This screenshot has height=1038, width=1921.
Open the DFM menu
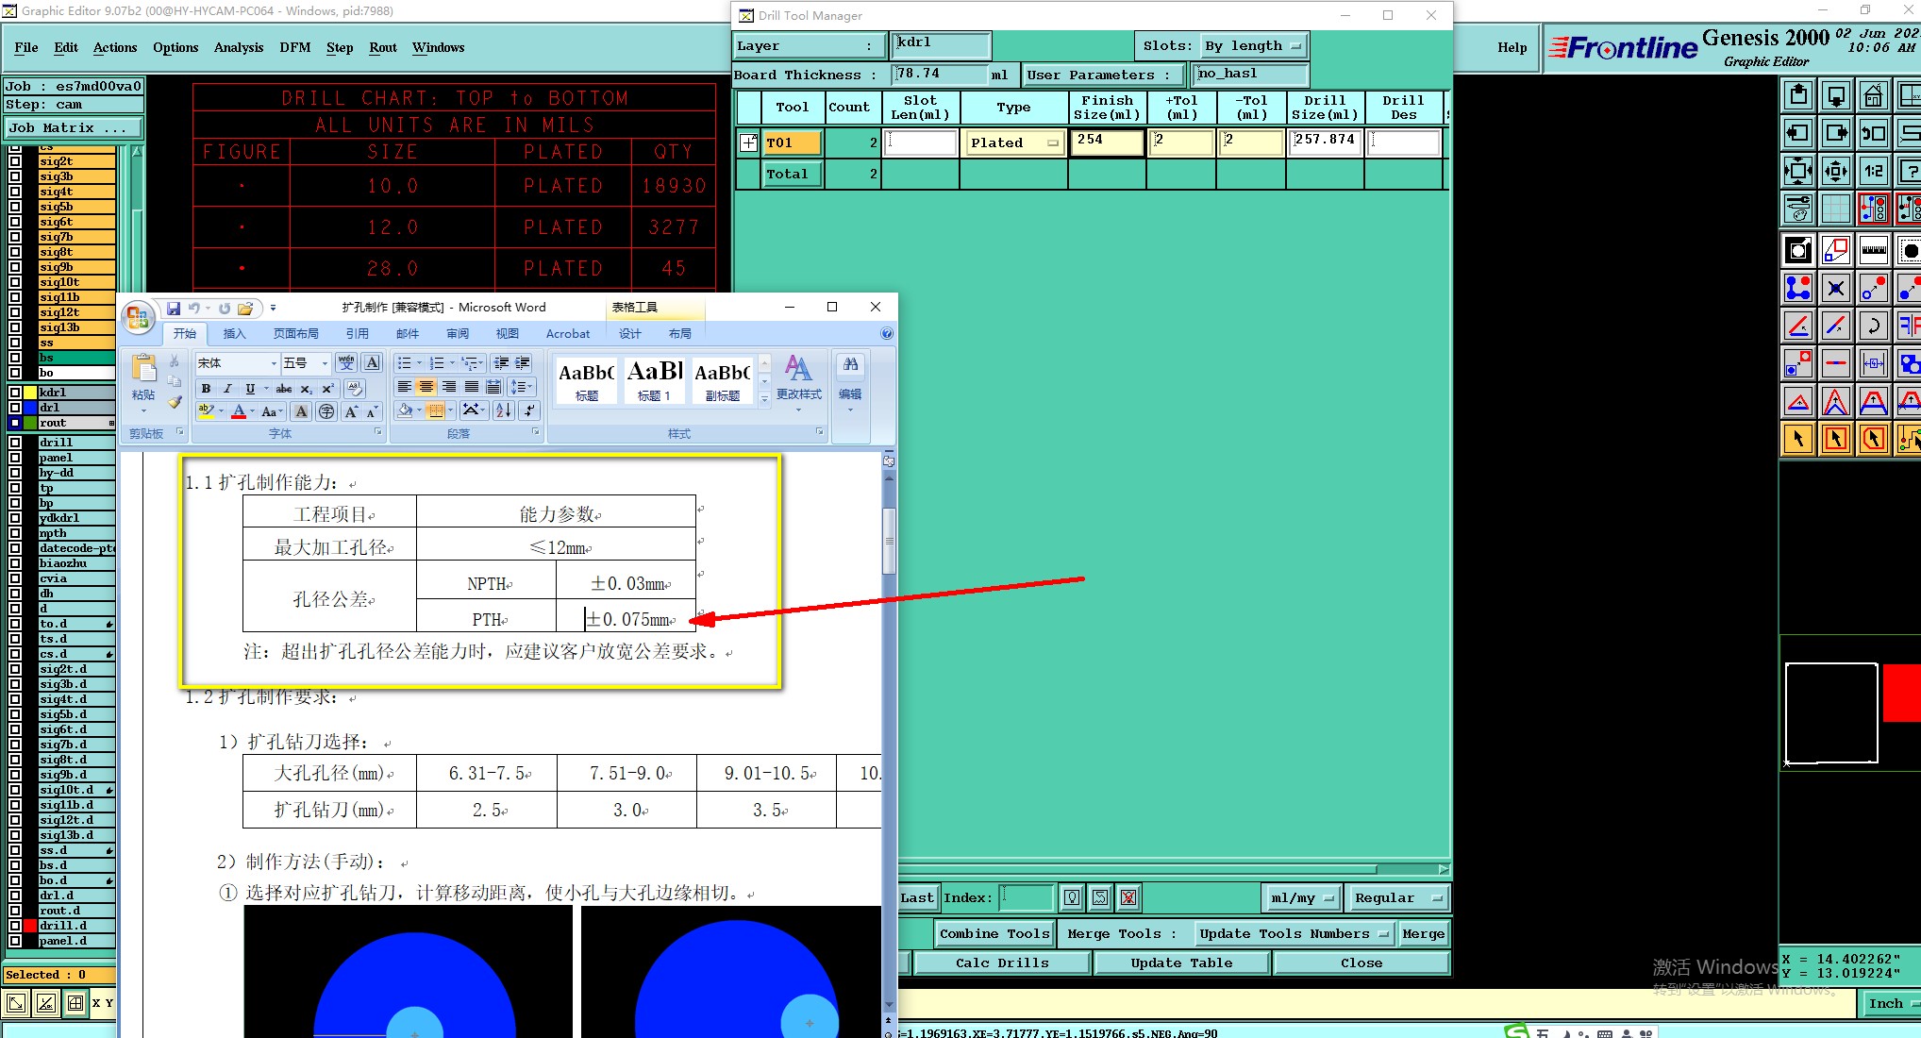[x=294, y=47]
